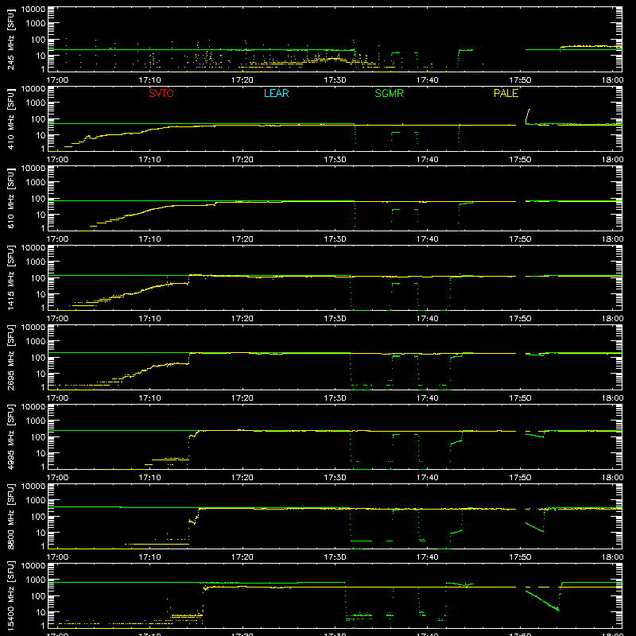Click 17:40 under the 610 MHz plot
The height and width of the screenshot is (636, 636).
427,239
